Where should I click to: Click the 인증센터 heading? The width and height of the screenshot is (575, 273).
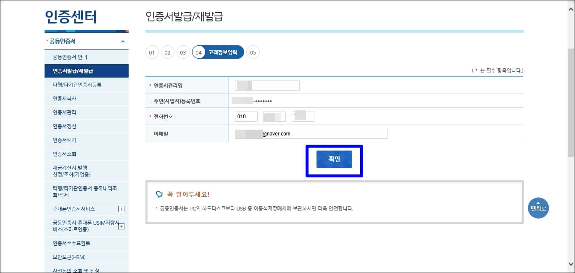coord(71,17)
